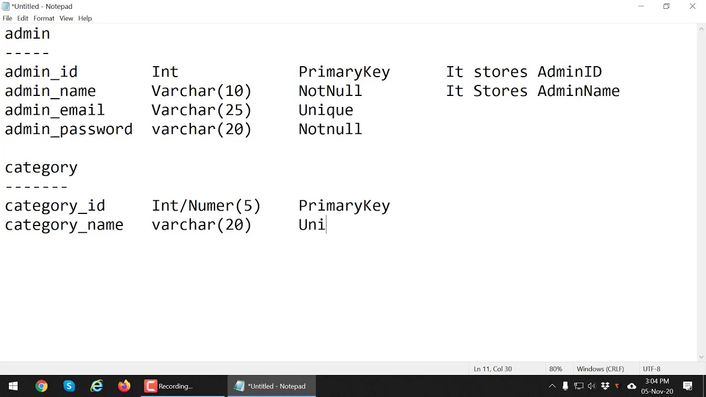
Task: Click the vertical scrollbar down arrow
Action: [701, 357]
